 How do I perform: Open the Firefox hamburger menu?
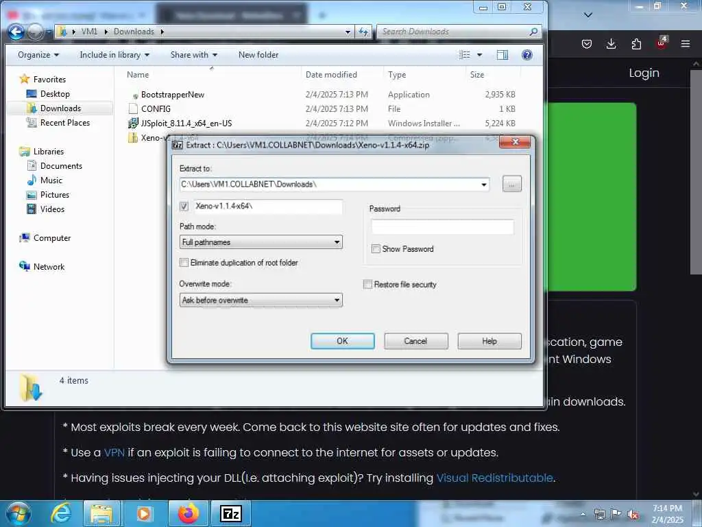(686, 44)
